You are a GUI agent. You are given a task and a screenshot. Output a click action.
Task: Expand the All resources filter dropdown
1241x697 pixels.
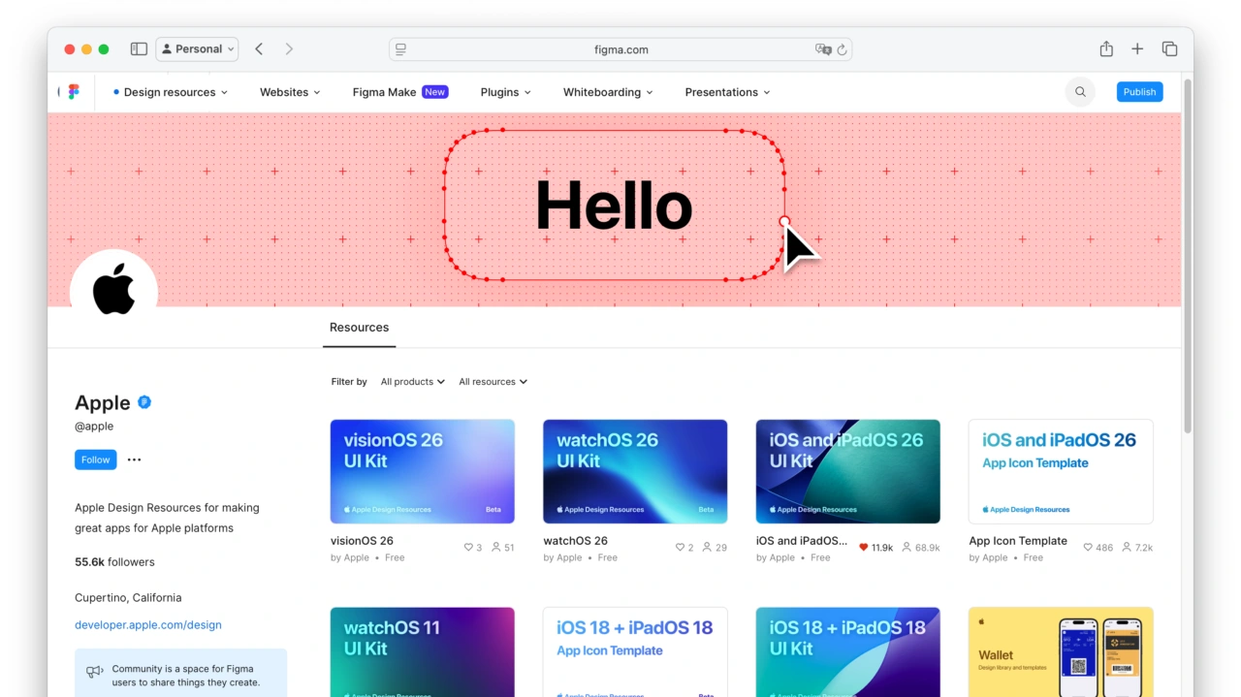(x=493, y=381)
